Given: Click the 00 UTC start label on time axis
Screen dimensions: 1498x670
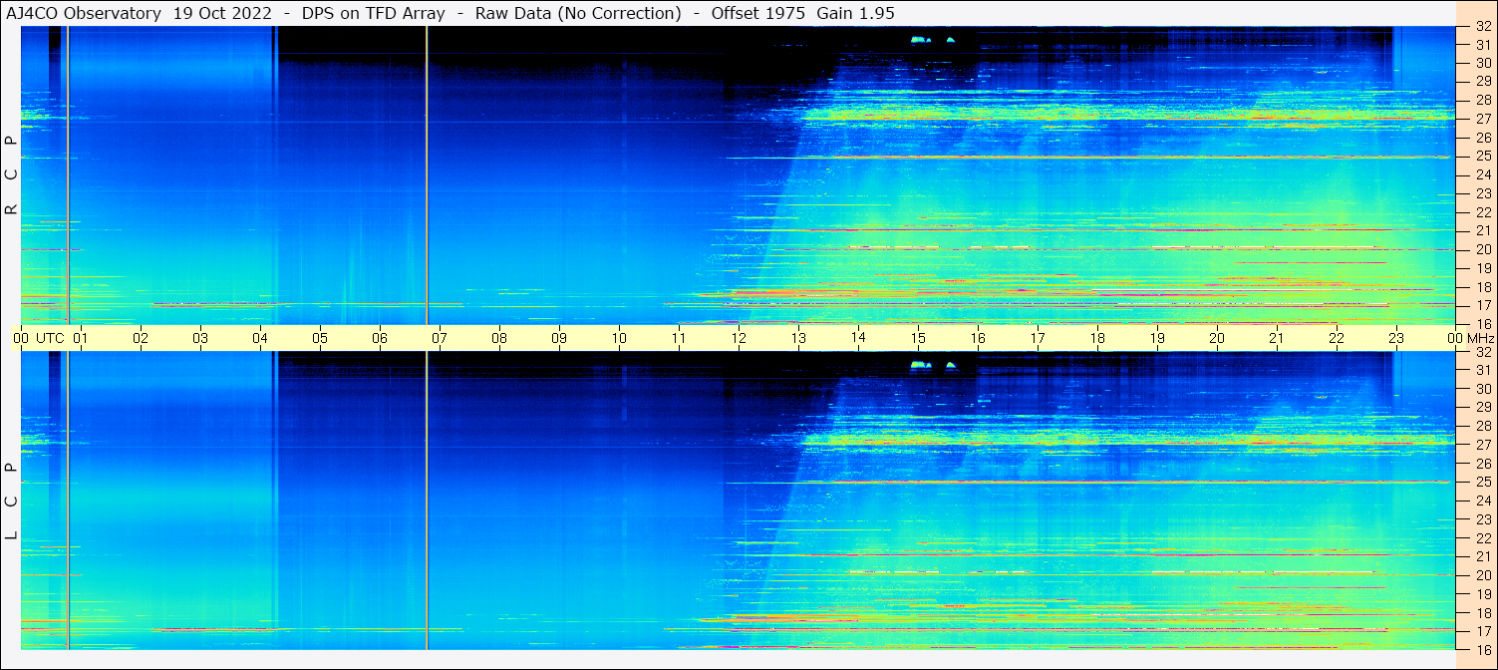Looking at the screenshot, I should [x=40, y=338].
